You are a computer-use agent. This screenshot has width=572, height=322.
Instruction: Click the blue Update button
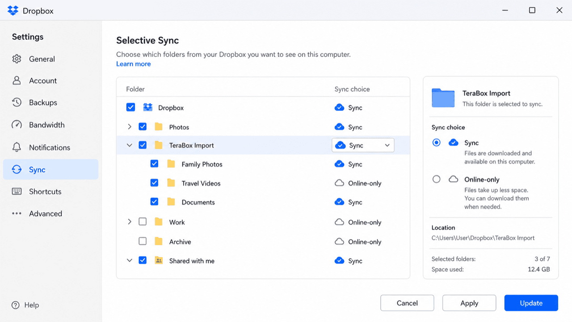point(531,303)
